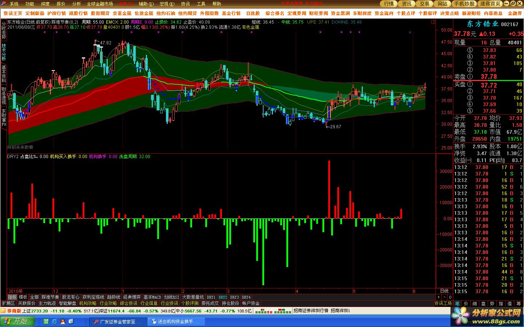This screenshot has height=327, width=524.
Task: Open the 帐户资金 bottom tab
Action: [251, 303]
